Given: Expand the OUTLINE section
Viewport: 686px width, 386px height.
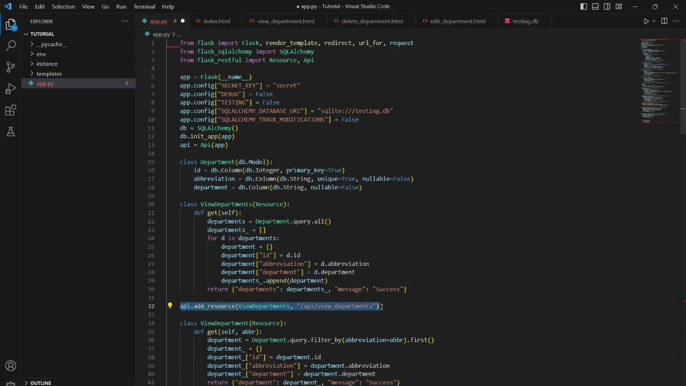Looking at the screenshot, I should pos(78,383).
